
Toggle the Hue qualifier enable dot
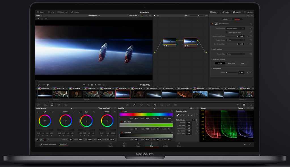122,111
